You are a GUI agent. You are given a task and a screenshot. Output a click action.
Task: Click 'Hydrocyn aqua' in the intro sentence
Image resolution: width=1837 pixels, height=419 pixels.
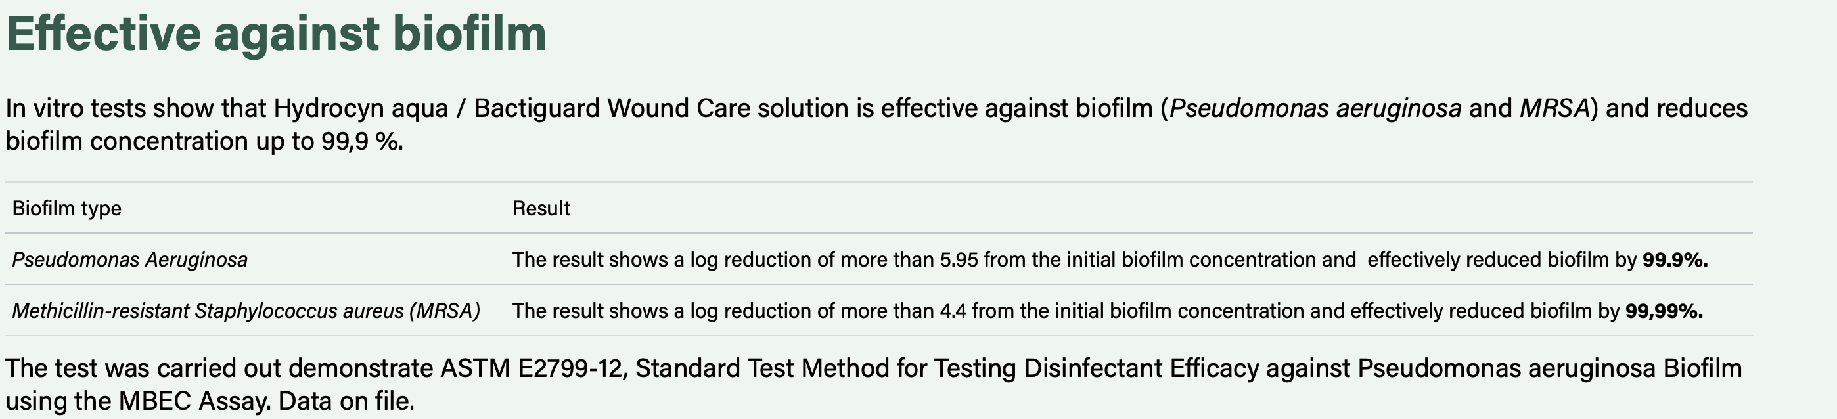[361, 108]
